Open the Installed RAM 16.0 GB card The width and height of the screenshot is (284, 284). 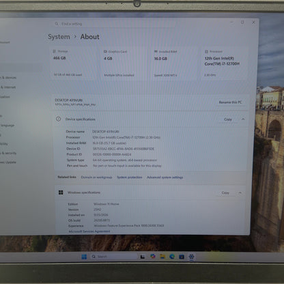pos(175,63)
